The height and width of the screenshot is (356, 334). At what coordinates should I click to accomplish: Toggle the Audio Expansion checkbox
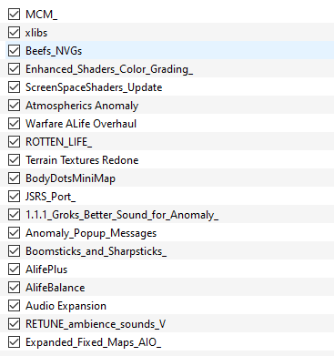click(x=14, y=306)
